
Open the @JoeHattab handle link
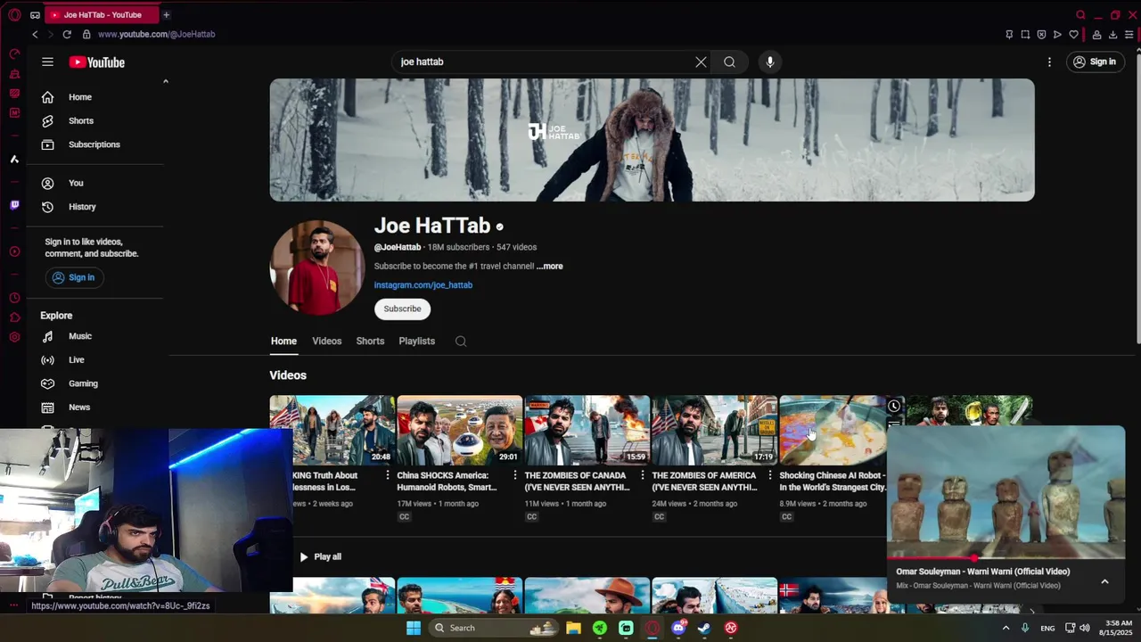click(x=398, y=247)
